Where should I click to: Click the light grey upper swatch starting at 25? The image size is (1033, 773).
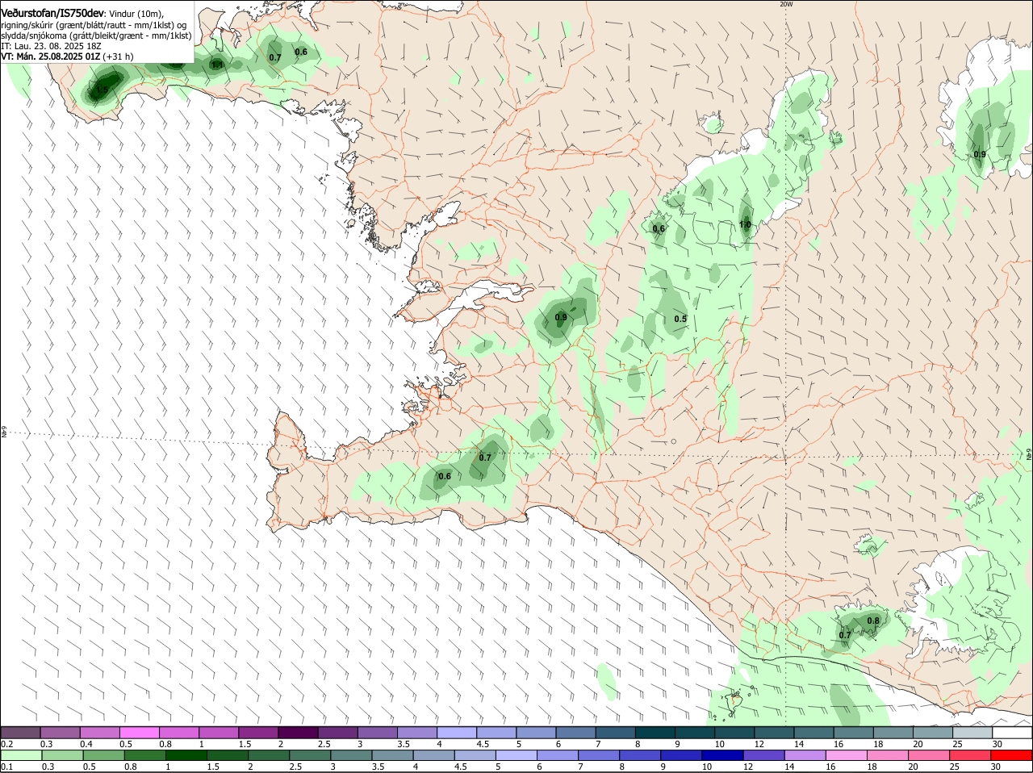click(972, 732)
